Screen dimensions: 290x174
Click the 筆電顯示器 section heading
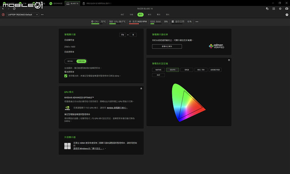pos(70,35)
